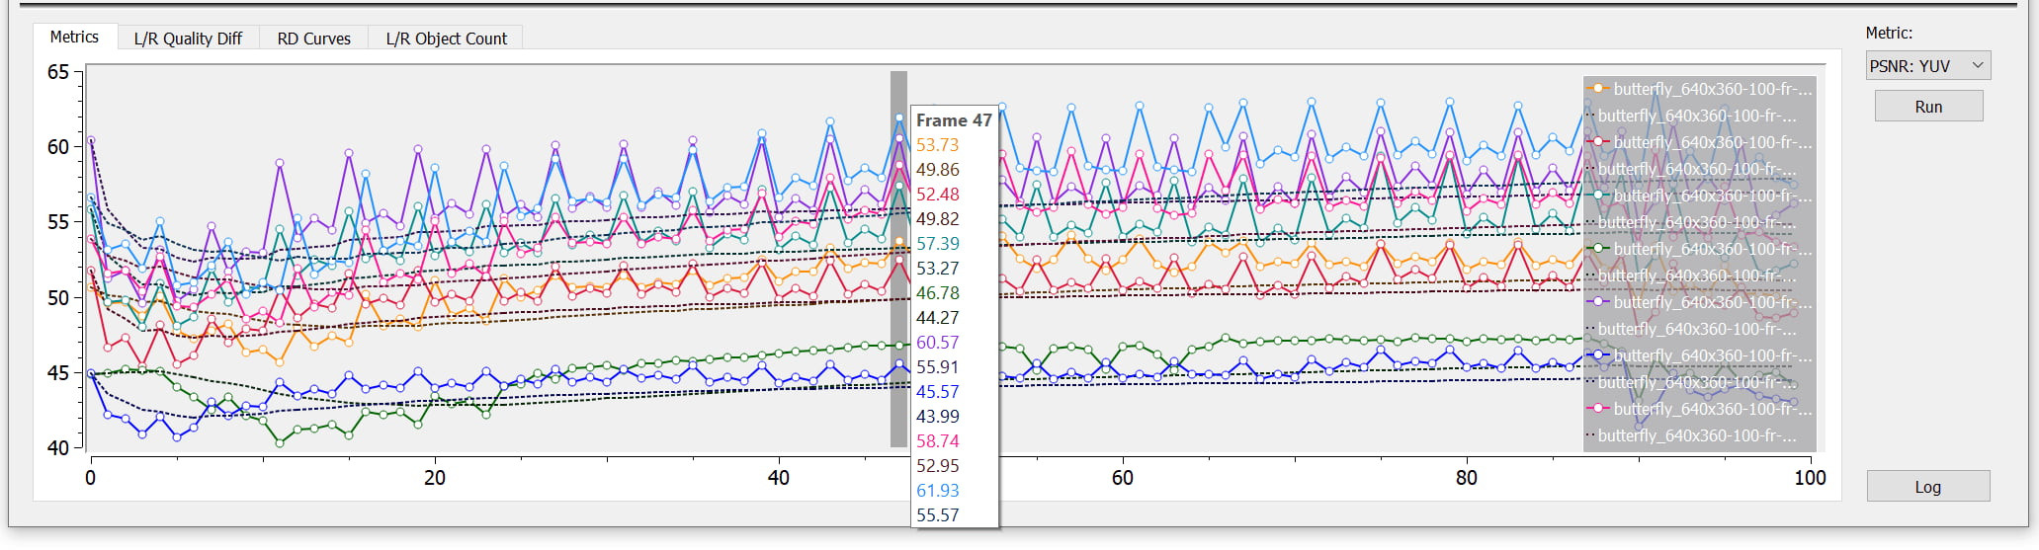Click the value 55.91 in tooltip
Viewport: 2039px width, 550px height.
(x=937, y=367)
